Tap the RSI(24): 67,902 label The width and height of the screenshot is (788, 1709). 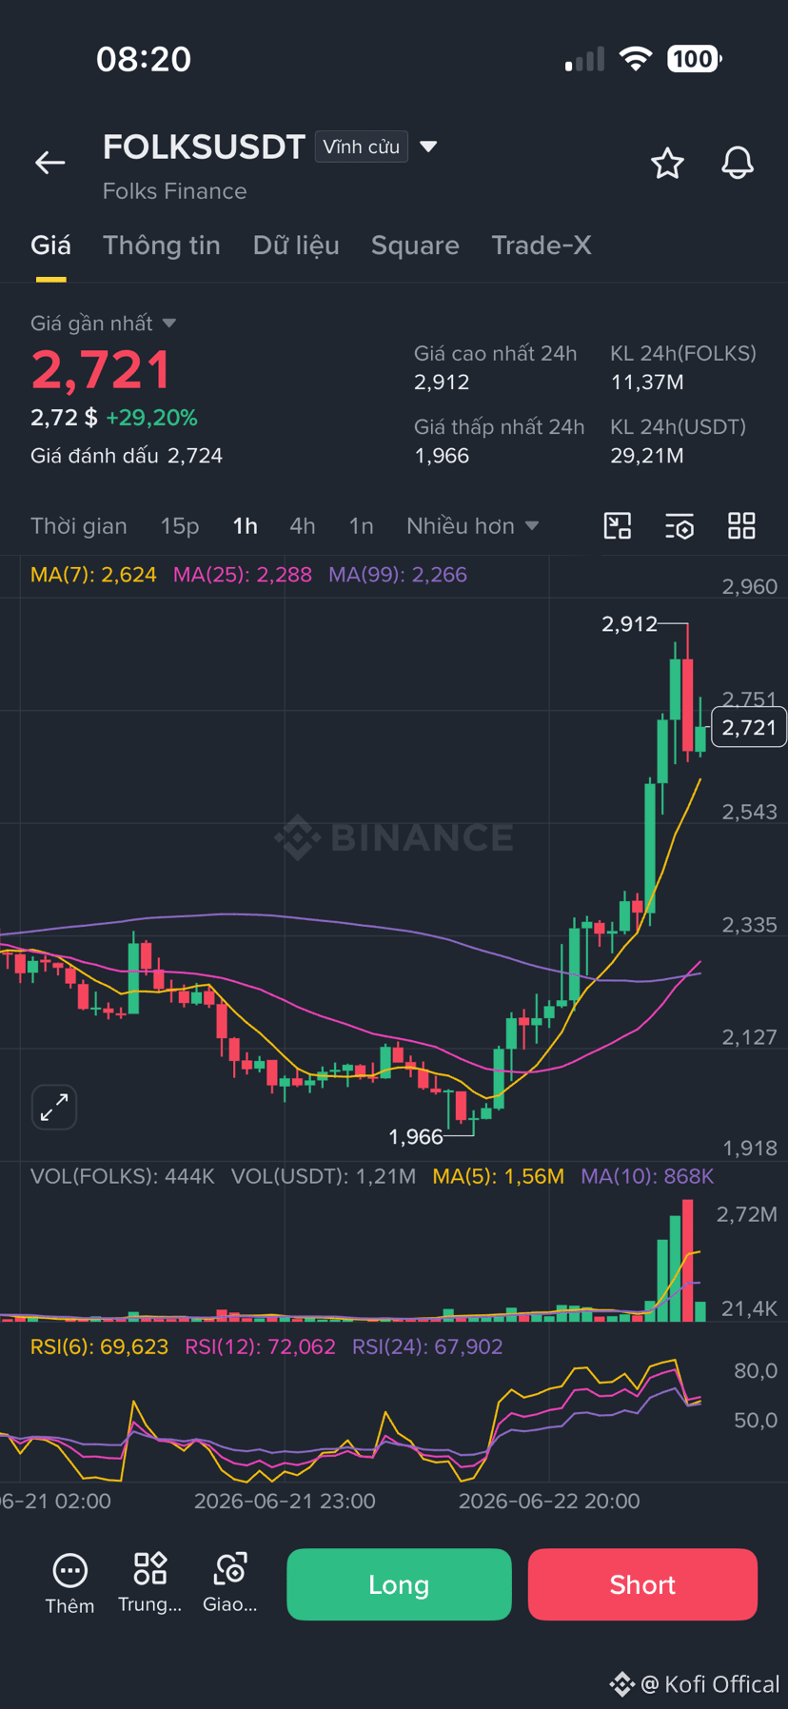pos(427,1346)
